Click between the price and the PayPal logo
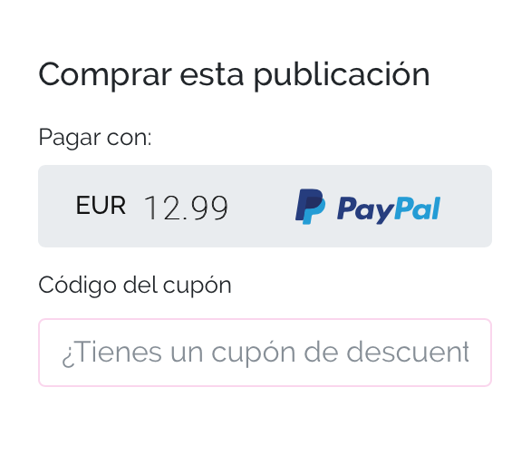The width and height of the screenshot is (531, 455). click(x=262, y=207)
